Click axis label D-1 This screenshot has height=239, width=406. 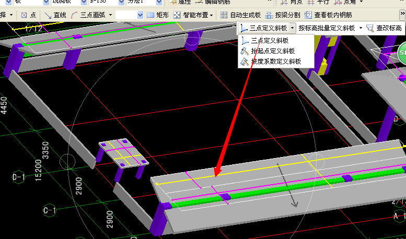coord(19,177)
